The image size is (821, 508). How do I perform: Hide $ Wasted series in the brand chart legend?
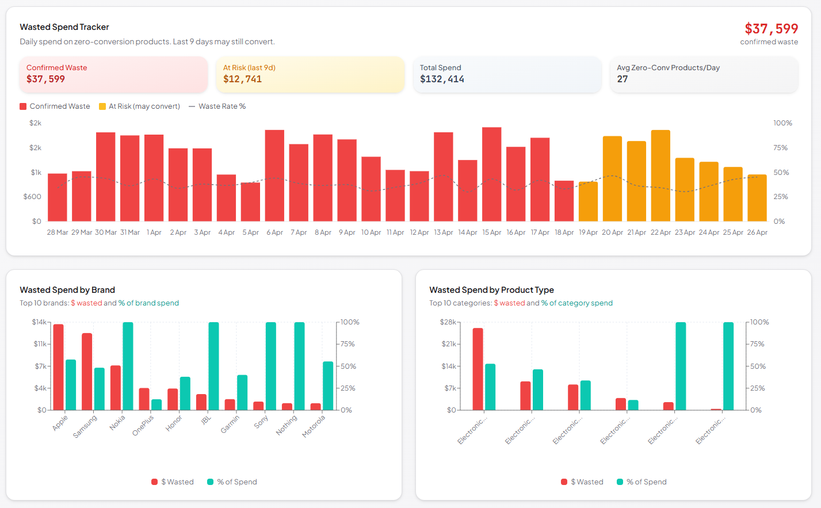[x=173, y=482]
